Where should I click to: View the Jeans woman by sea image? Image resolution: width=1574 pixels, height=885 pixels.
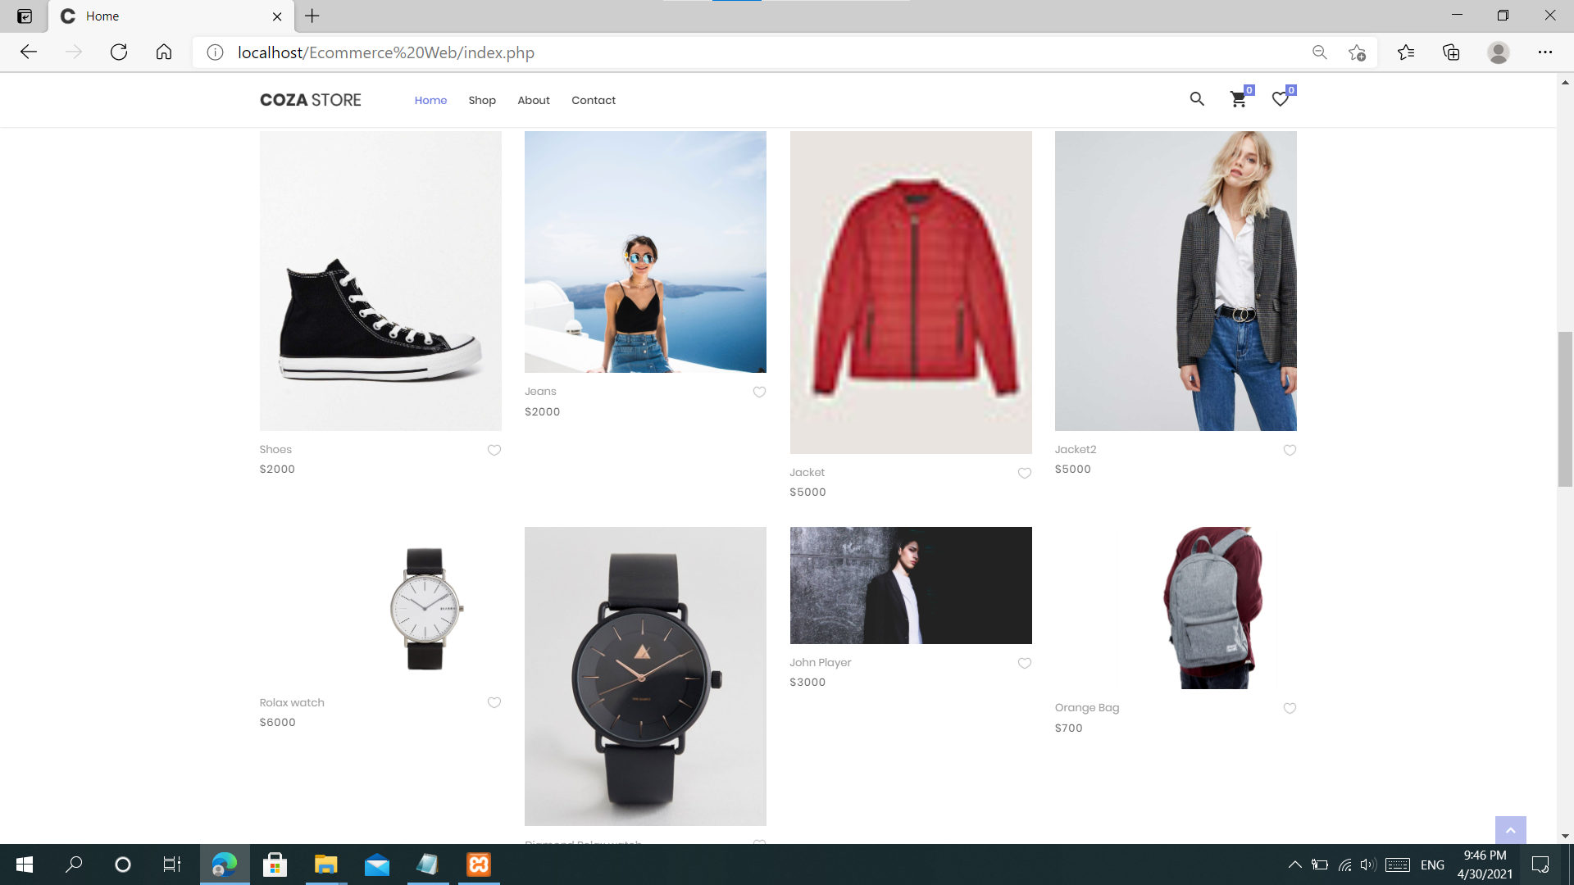point(645,252)
